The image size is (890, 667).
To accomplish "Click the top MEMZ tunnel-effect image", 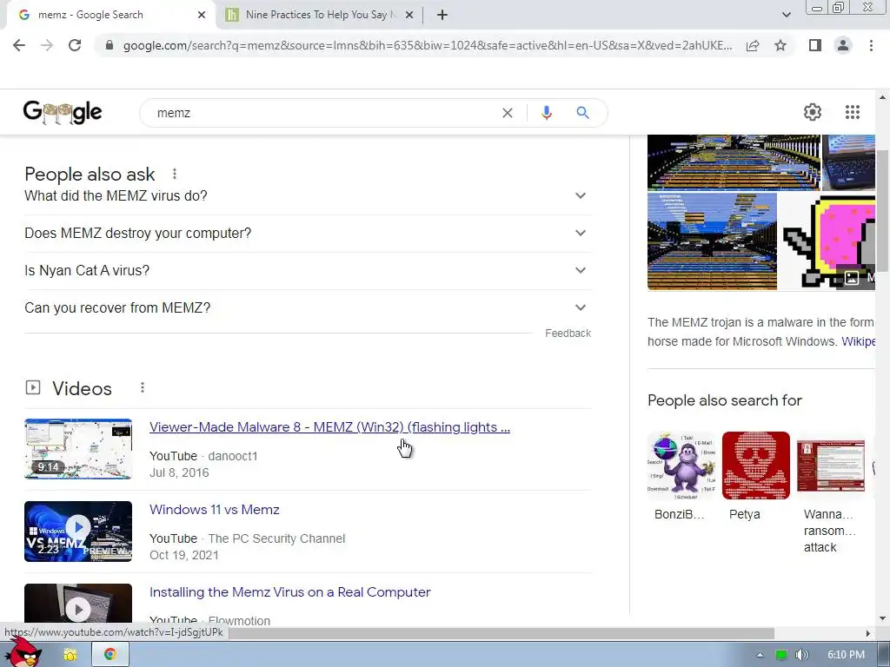I will click(x=734, y=162).
